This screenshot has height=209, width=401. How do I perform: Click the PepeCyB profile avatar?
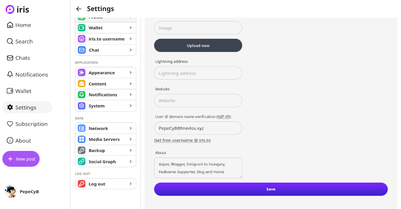[x=11, y=191]
